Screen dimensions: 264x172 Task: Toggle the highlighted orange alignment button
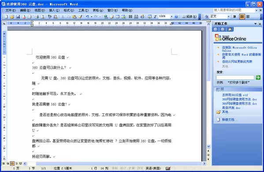click(242, 16)
